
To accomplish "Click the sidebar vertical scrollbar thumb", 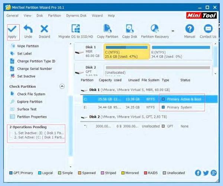I will pyautogui.click(x=71, y=126).
